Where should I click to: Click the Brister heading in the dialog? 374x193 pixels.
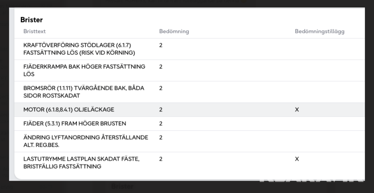point(32,20)
